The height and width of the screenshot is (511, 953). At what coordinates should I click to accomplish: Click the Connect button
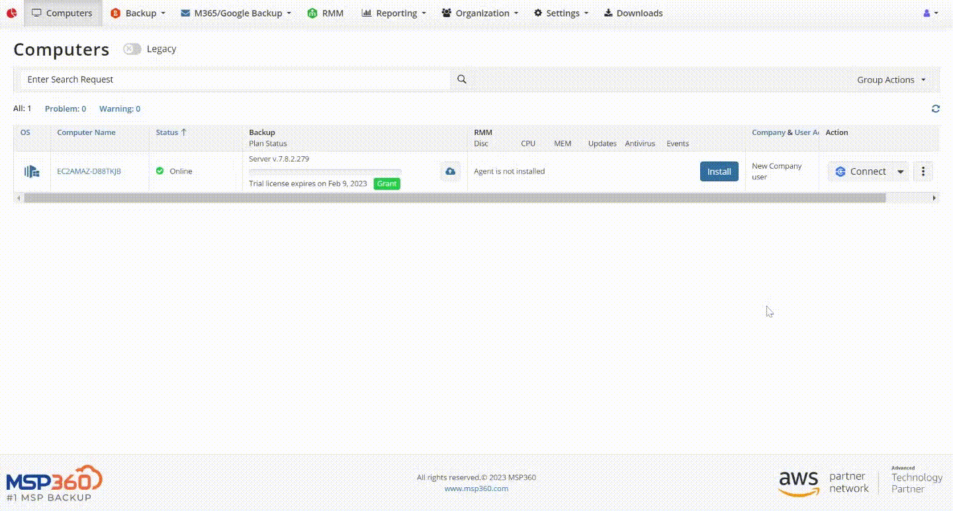coord(860,171)
